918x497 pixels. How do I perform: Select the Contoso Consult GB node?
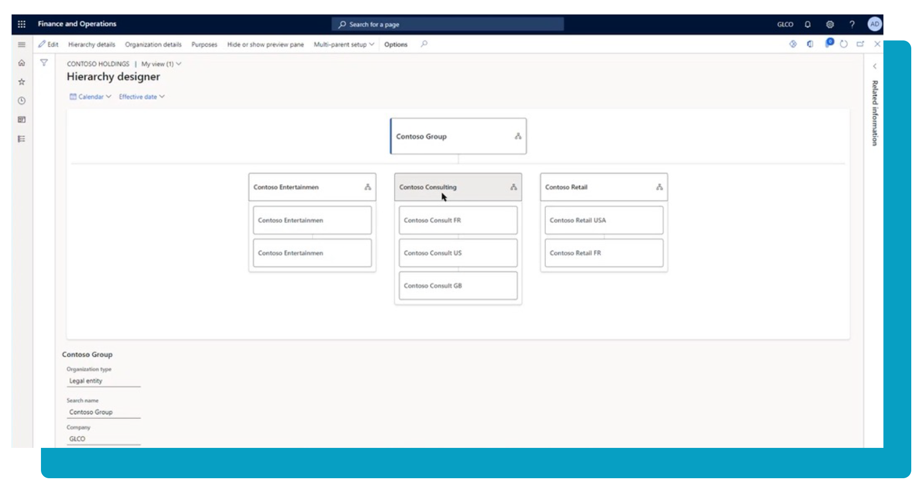(x=458, y=286)
